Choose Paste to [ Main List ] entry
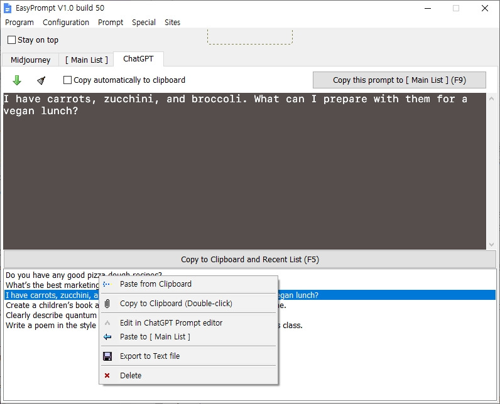Screen dimensions: 500x404 coord(188,336)
